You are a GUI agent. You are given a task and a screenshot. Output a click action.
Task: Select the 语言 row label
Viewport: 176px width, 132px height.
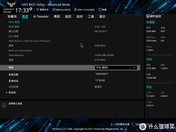point(11,67)
